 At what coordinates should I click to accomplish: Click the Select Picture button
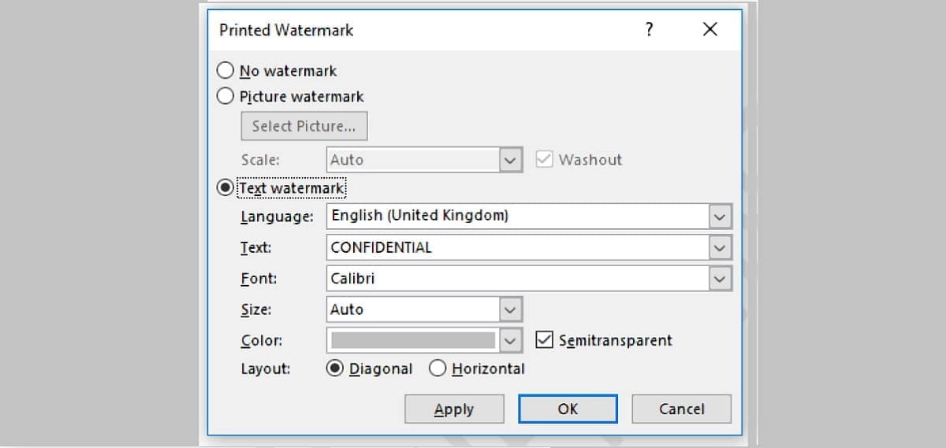point(304,126)
